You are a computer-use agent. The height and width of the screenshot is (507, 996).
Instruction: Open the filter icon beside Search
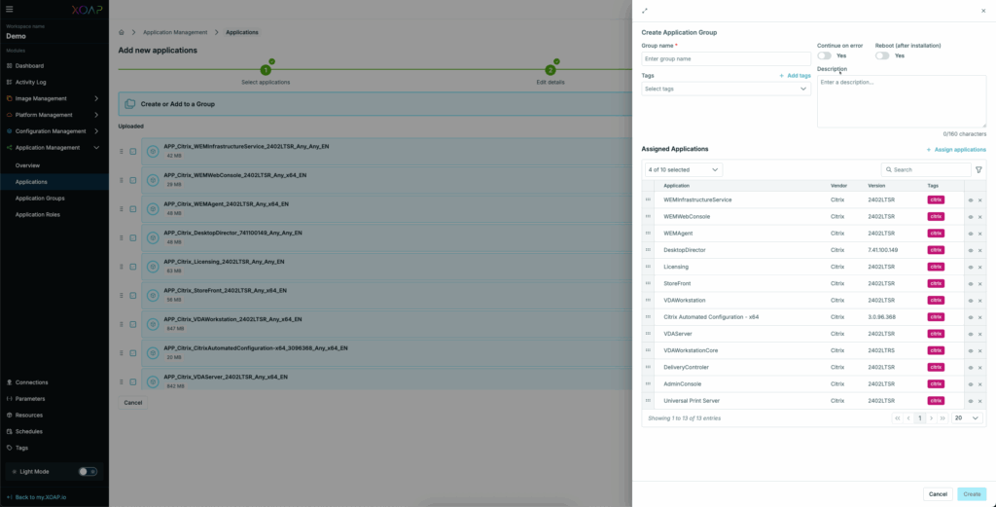pyautogui.click(x=978, y=169)
